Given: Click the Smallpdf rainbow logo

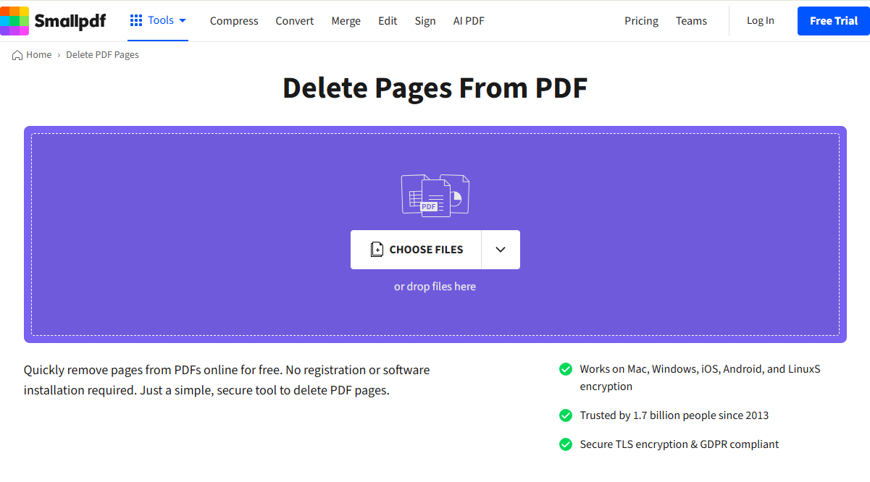Looking at the screenshot, I should coord(14,20).
